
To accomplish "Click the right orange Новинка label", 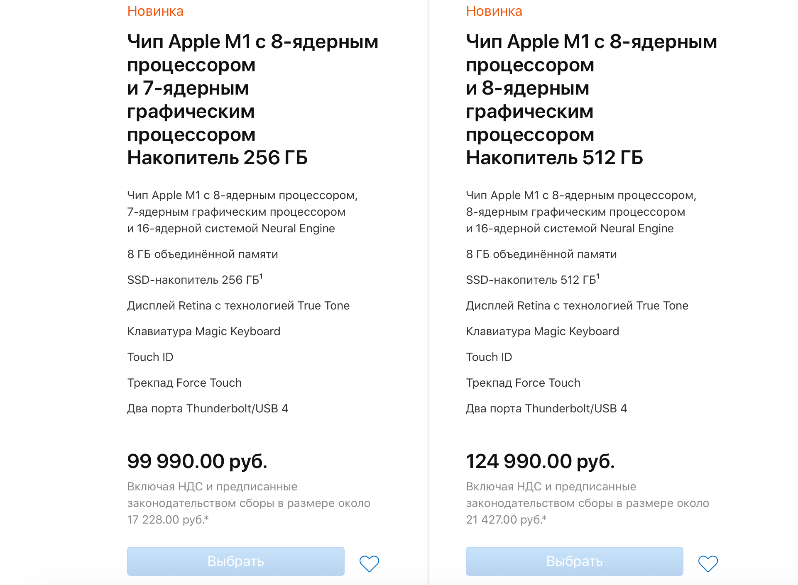I will (494, 11).
